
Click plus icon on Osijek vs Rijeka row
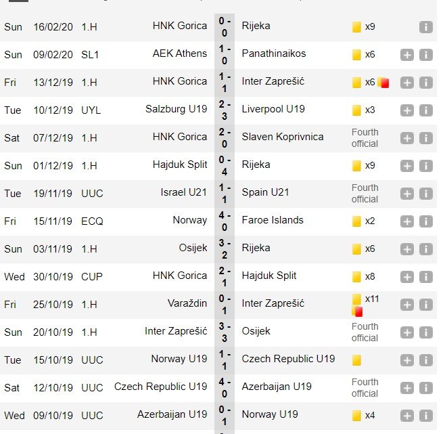407,249
